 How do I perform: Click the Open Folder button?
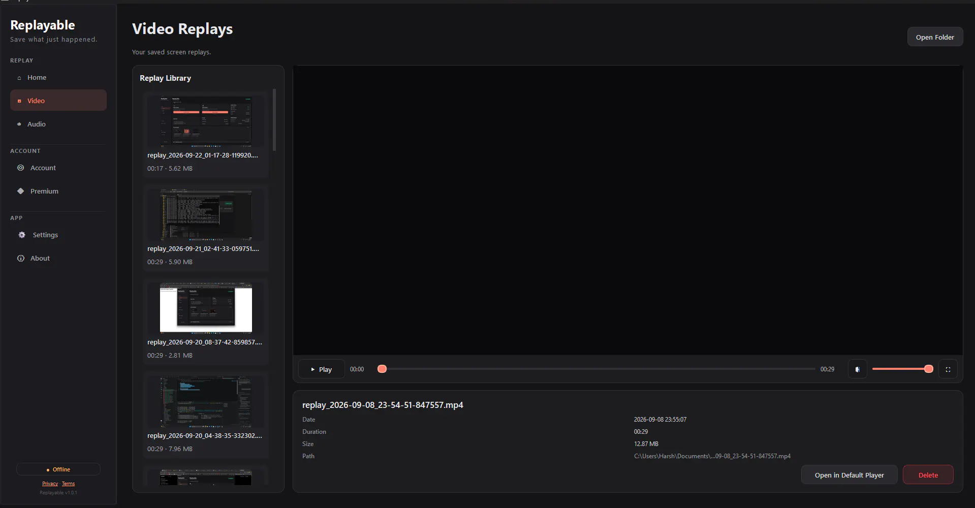click(x=935, y=37)
